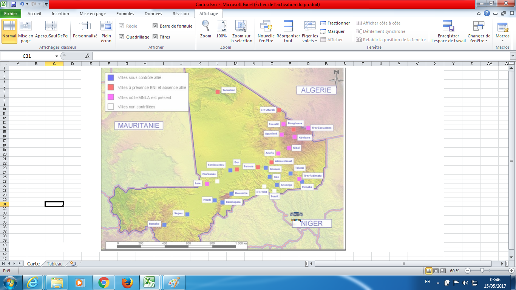516x290 pixels.
Task: Click the zoom in plus button
Action: click(511, 271)
